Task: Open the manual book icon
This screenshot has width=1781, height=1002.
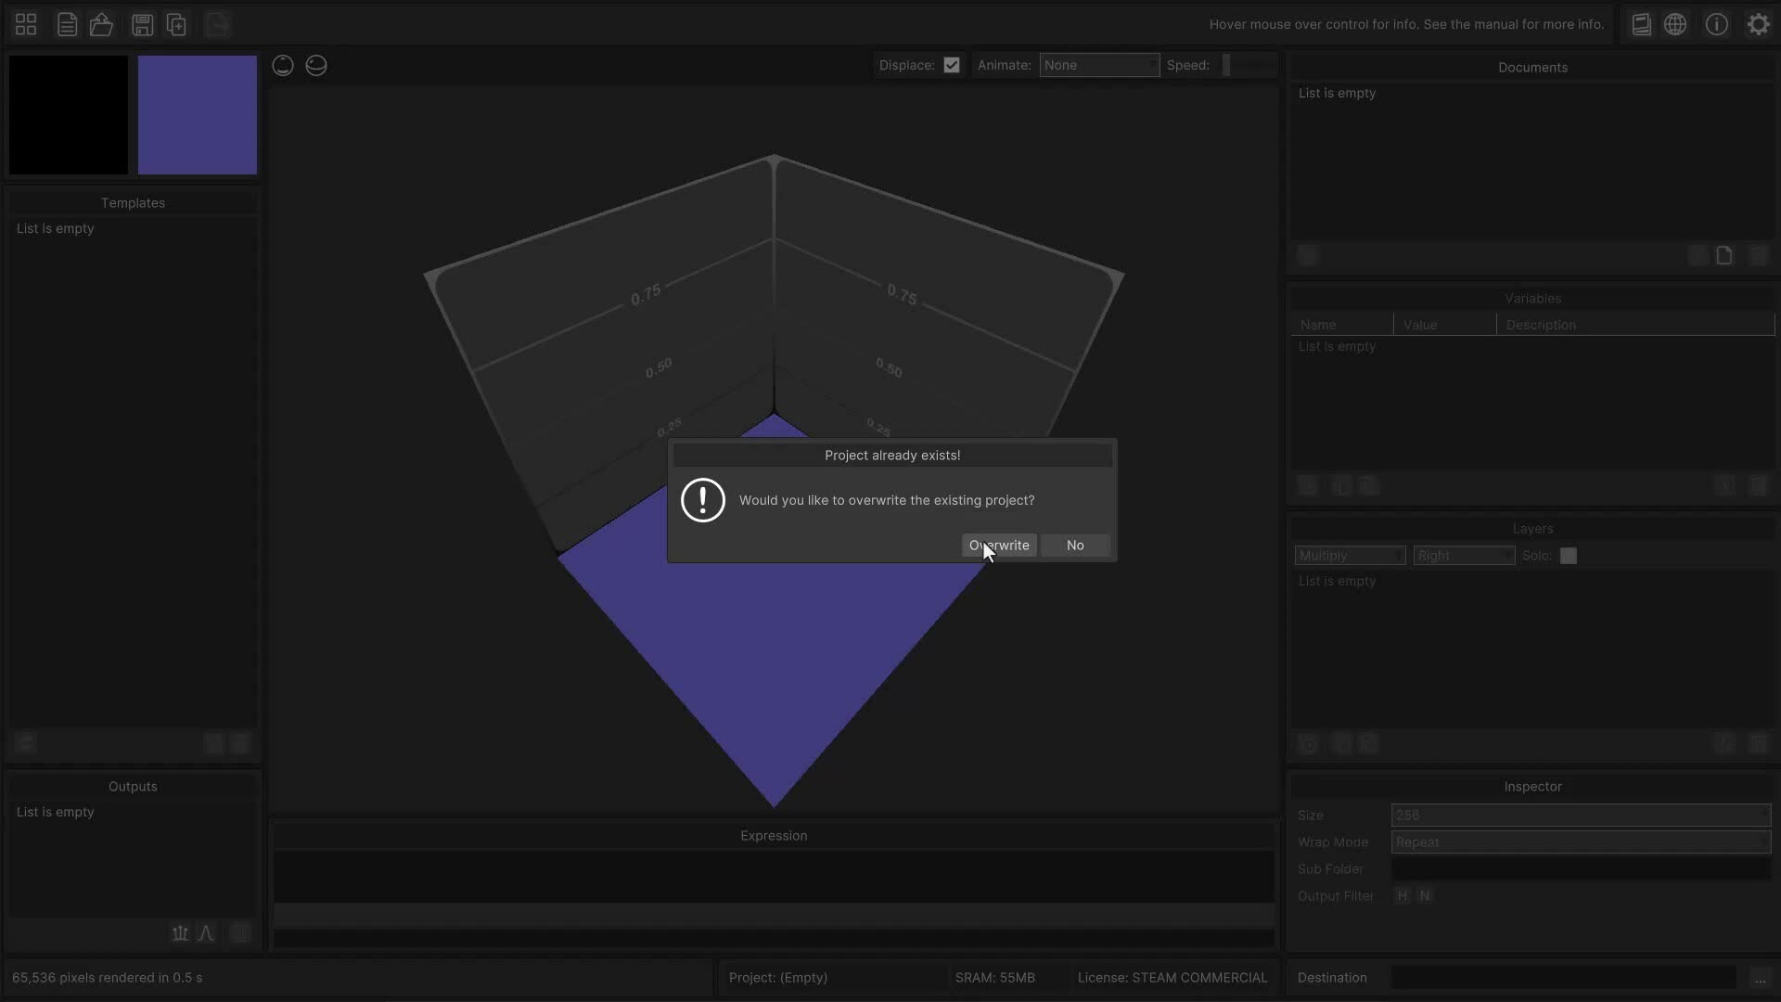Action: (x=1641, y=24)
